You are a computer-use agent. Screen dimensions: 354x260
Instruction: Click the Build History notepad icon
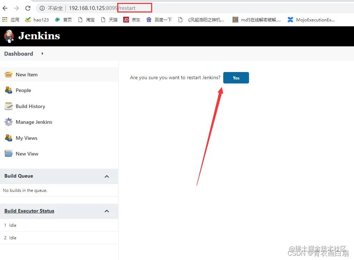[x=8, y=106]
